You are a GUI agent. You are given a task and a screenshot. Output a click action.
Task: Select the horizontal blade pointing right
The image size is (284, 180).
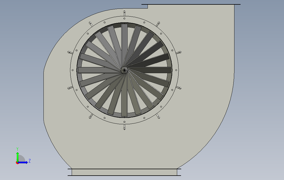click(149, 70)
